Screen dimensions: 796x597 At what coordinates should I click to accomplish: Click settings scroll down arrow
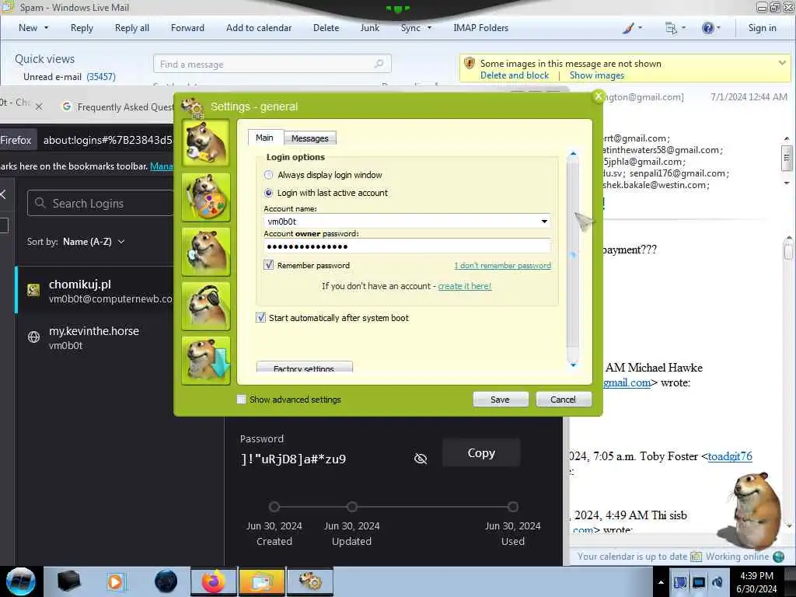tap(573, 365)
